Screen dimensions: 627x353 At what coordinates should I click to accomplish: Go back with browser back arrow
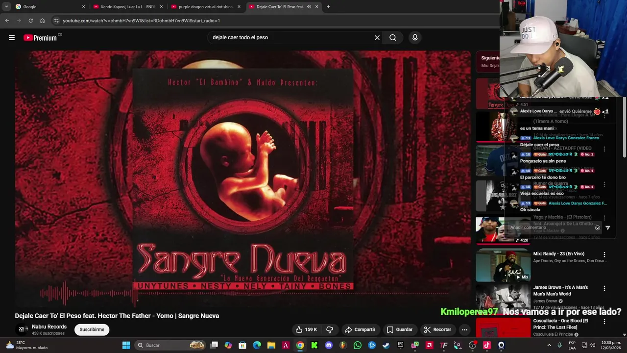(7, 21)
